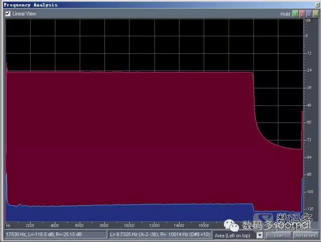Viewport: 321px width, 242px height.
Task: Click the cursor readout 17530 Hz field
Action: [x=55, y=234]
